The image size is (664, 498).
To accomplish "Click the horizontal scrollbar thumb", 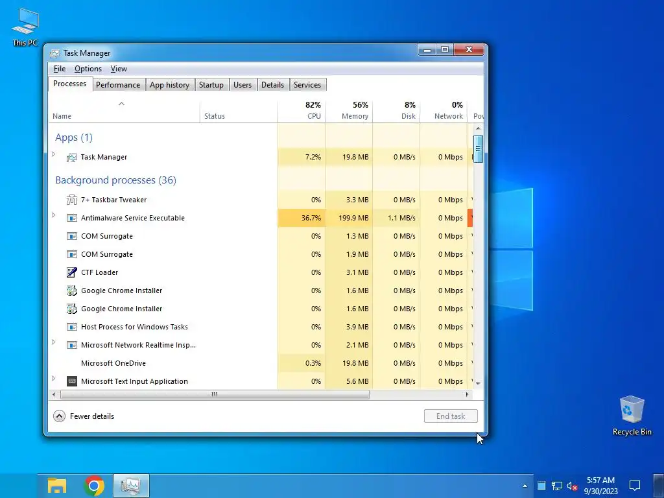I will point(215,394).
